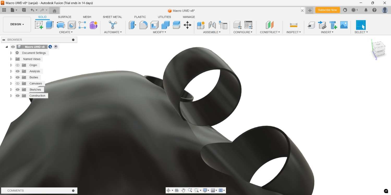
Task: Open the Change Parameters table
Action: (x=248, y=25)
